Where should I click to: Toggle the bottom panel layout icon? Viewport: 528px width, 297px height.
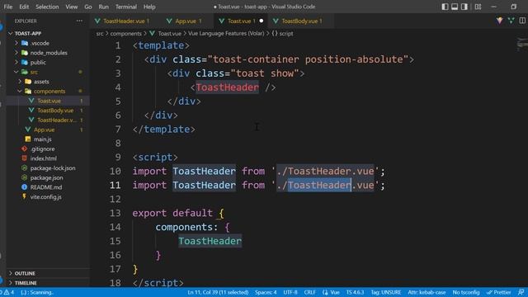tap(455, 7)
